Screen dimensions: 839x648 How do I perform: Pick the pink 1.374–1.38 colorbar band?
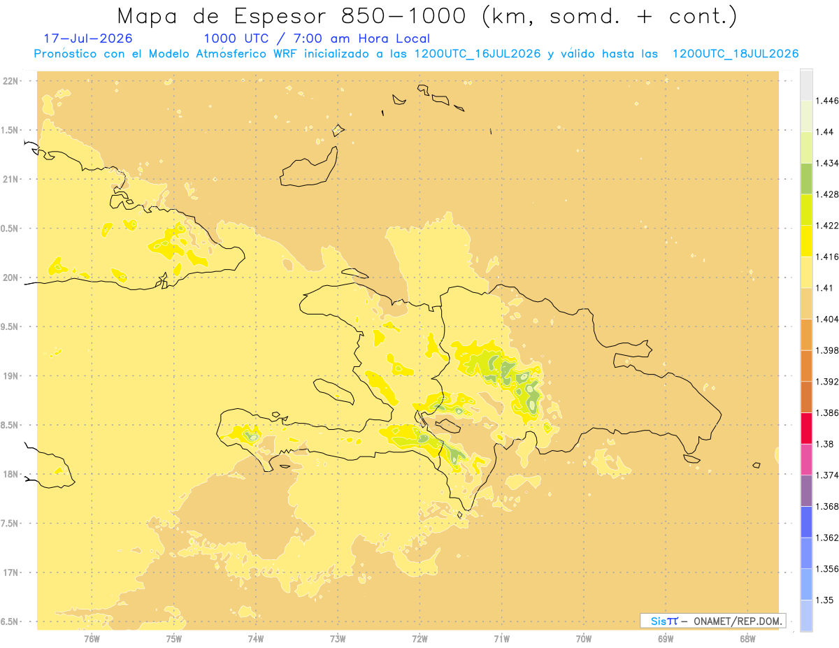coord(806,459)
